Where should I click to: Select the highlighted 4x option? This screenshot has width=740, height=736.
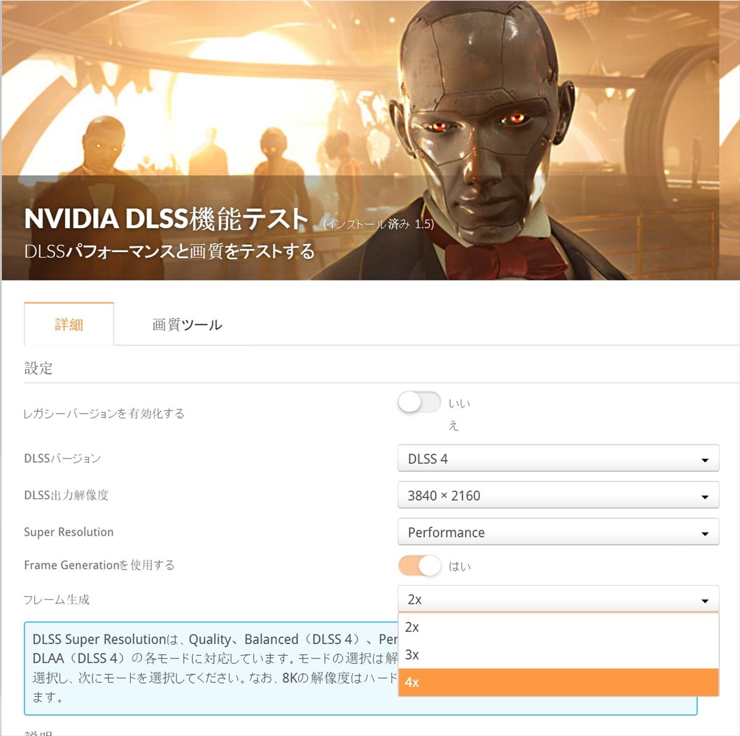pos(558,682)
